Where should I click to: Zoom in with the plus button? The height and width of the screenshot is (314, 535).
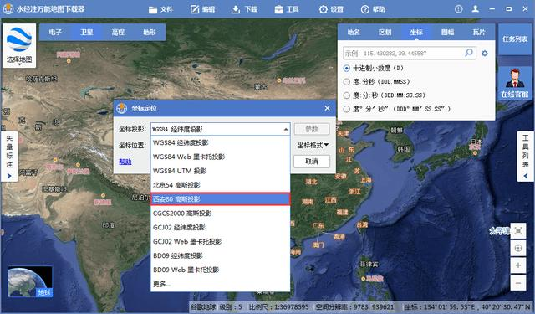point(518,265)
